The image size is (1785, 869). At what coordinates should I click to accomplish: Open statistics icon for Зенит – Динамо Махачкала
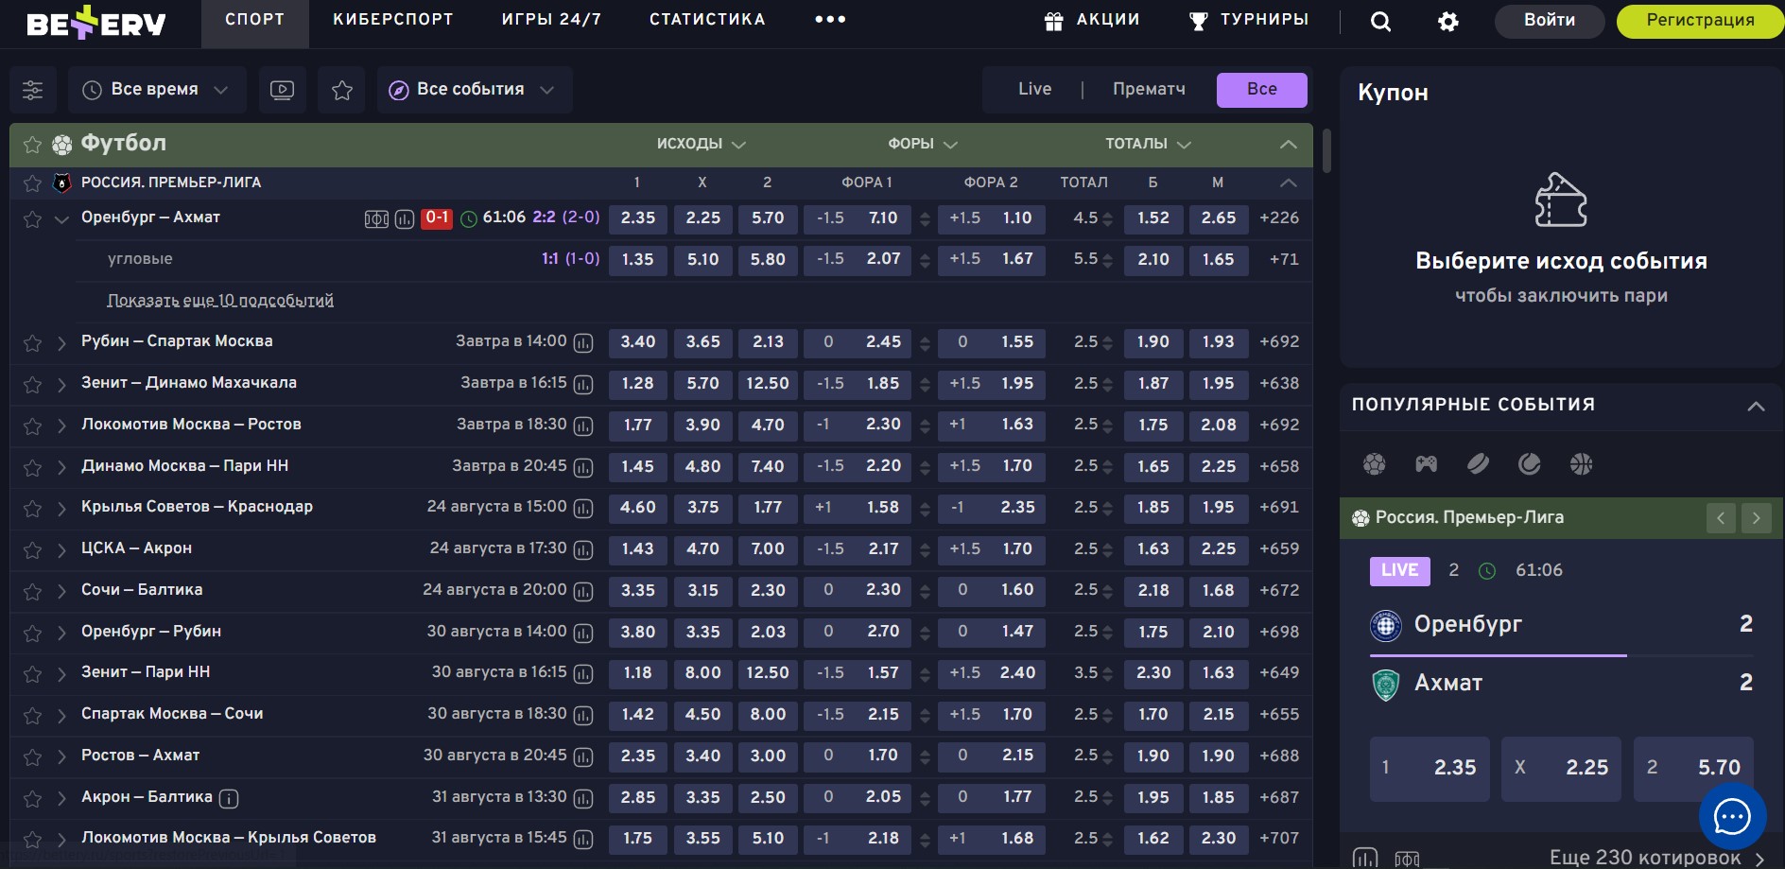[x=583, y=385]
